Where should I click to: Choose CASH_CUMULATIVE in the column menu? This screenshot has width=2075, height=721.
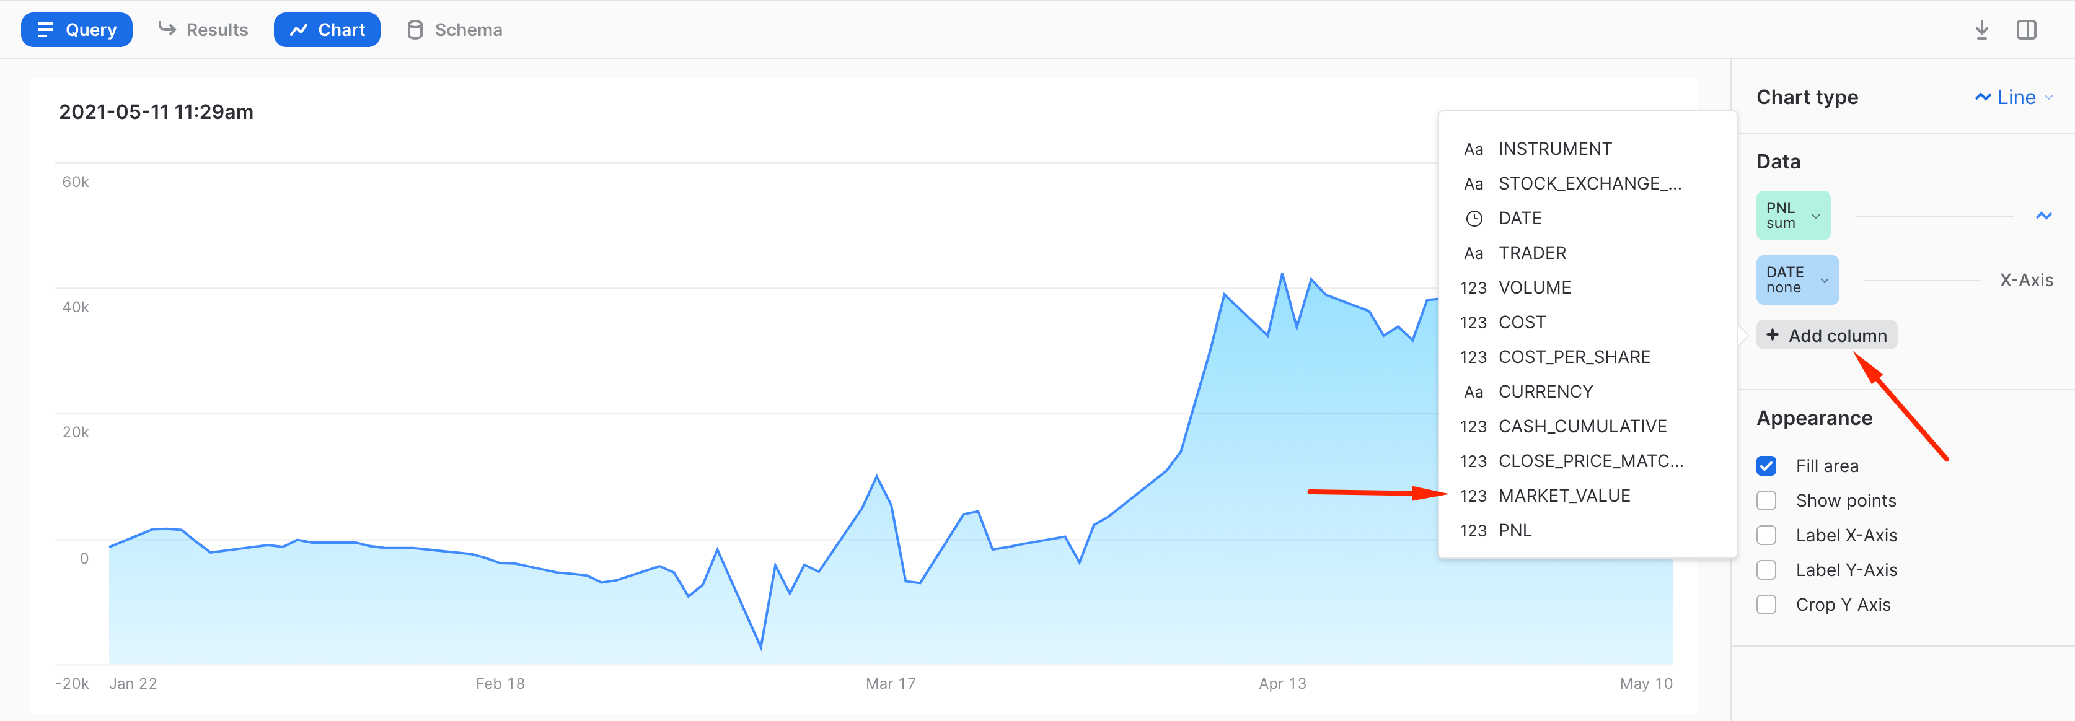pos(1582,427)
